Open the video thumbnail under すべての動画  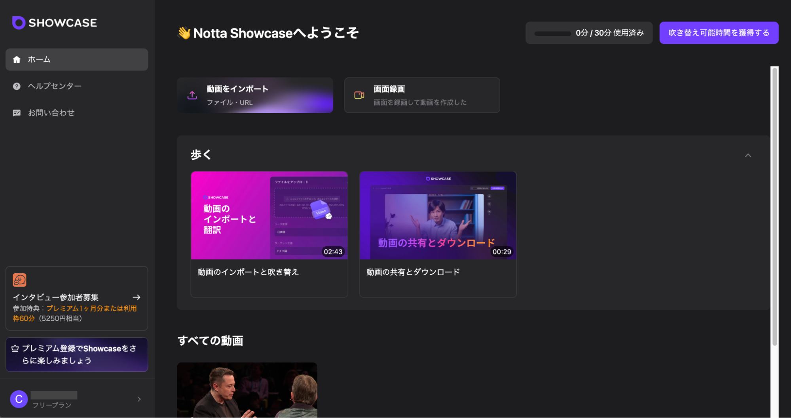tap(247, 390)
